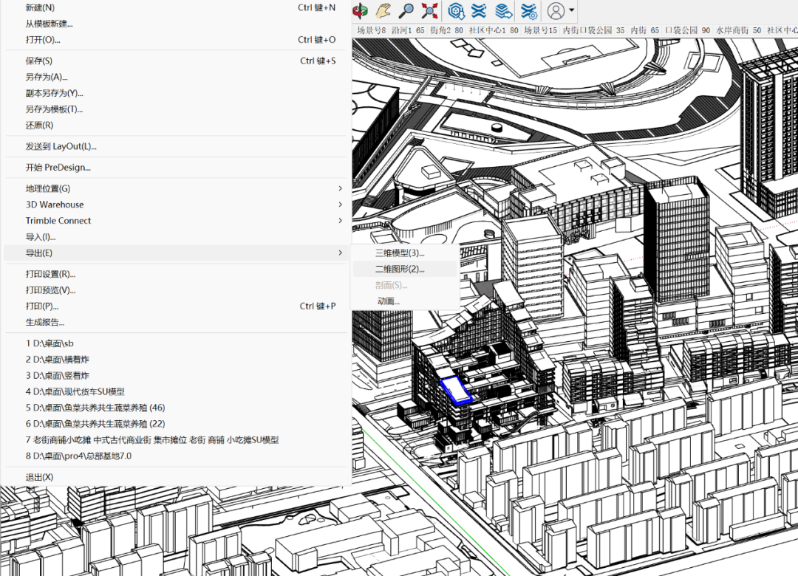Expand the 地理位置(G) submenu arrow
Image resolution: width=798 pixels, height=576 pixels.
click(x=340, y=188)
